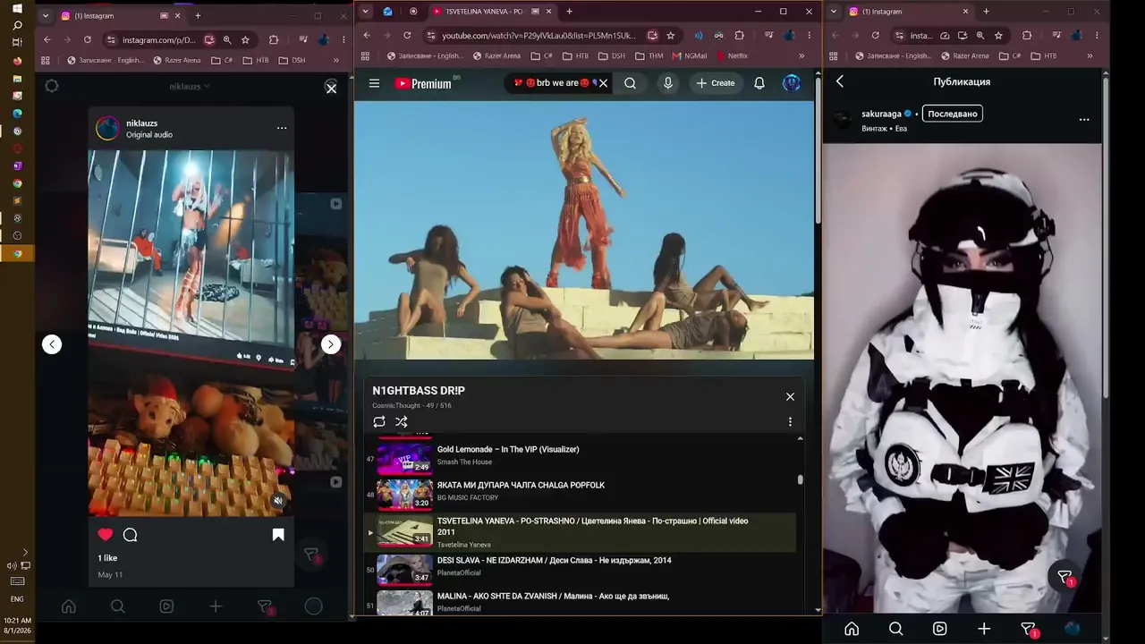This screenshot has width=1145, height=644.
Task: Select MALINA - AKO SHTE DA ZVANISH video
Action: click(x=581, y=602)
